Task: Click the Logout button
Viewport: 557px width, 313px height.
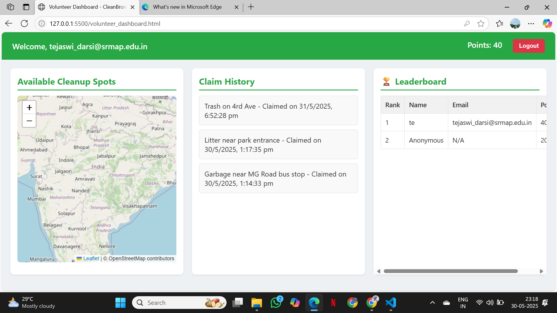Action: 529,46
